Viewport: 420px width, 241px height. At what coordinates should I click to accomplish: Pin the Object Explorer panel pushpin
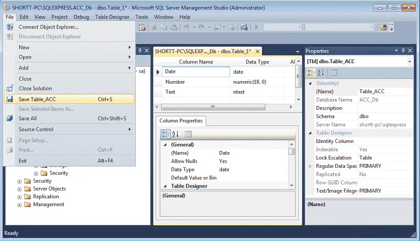point(140,51)
